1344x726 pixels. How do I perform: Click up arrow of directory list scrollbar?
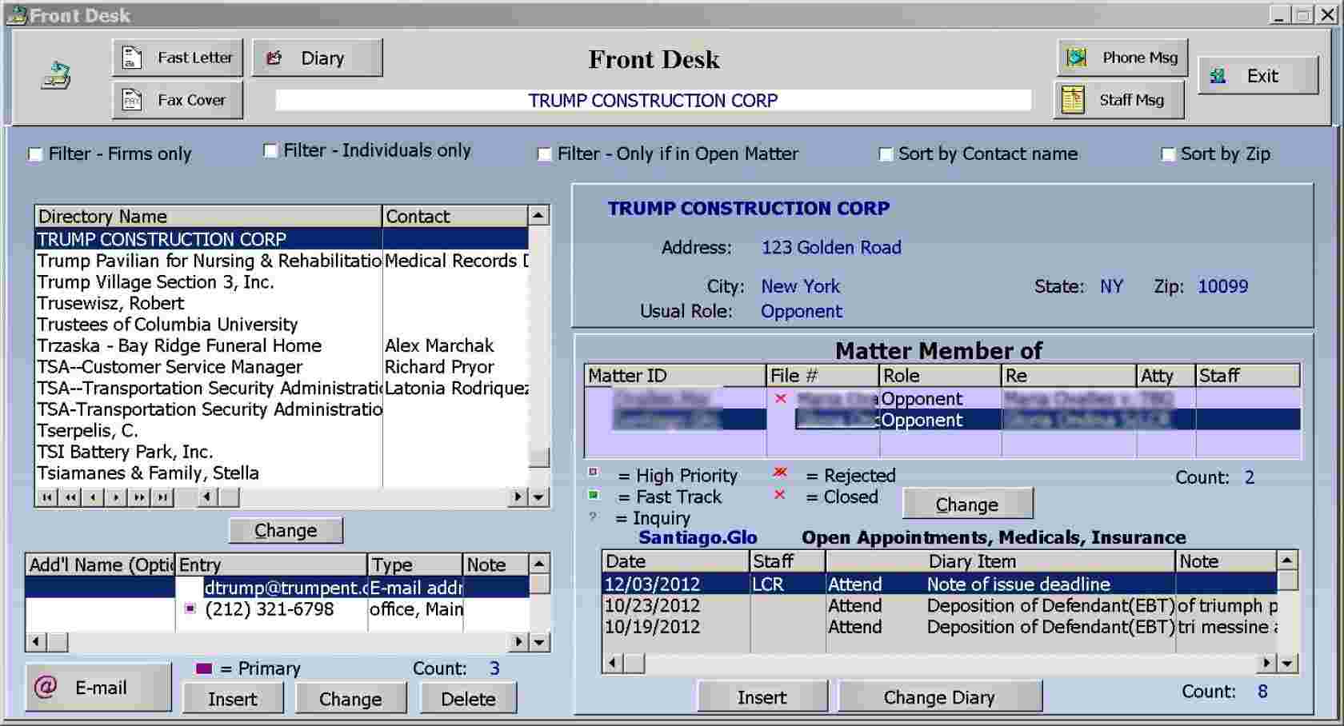click(x=538, y=216)
